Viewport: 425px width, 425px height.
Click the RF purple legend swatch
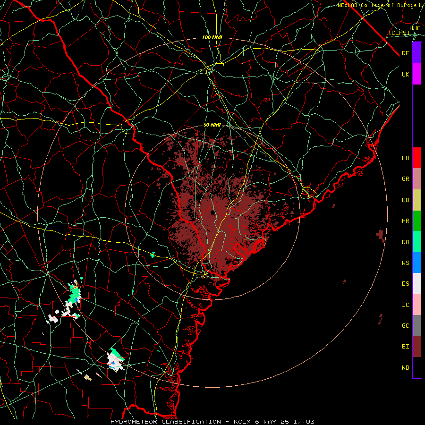point(417,53)
